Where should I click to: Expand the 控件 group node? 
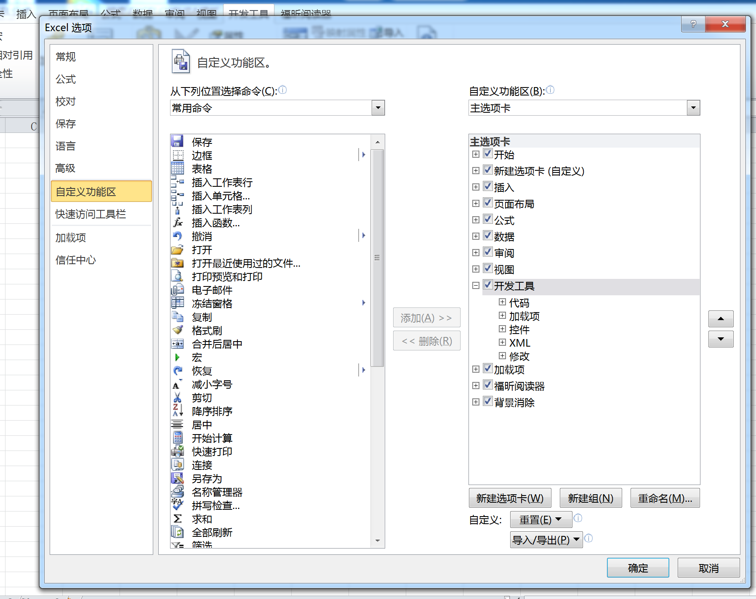(502, 329)
